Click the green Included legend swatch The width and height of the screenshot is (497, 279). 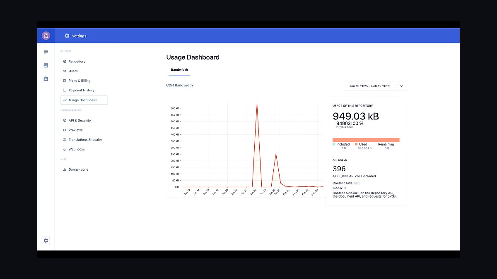334,144
